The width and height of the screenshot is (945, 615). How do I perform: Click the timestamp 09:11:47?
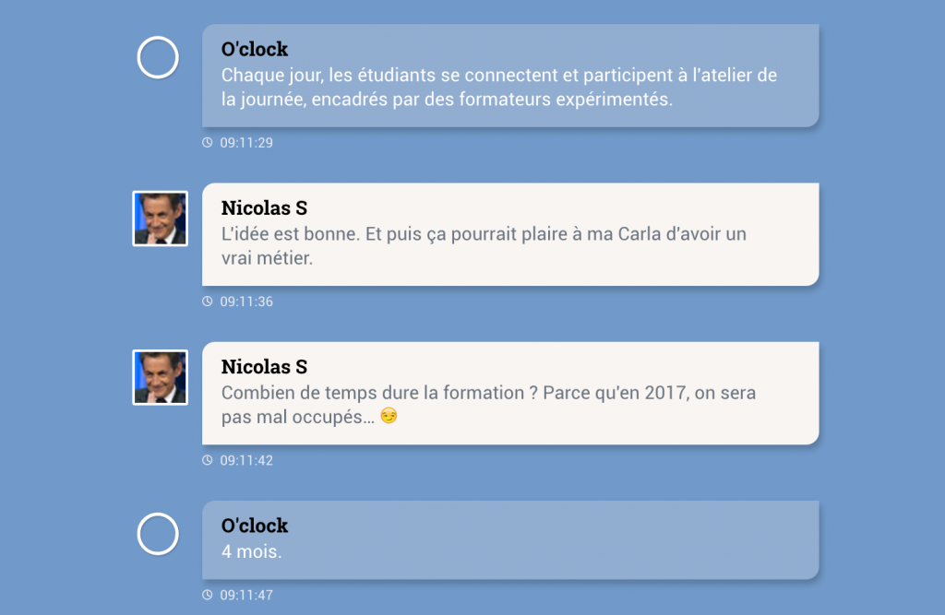click(x=246, y=595)
